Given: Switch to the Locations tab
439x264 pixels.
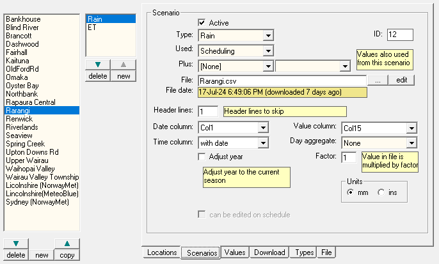Looking at the screenshot, I should click(161, 252).
